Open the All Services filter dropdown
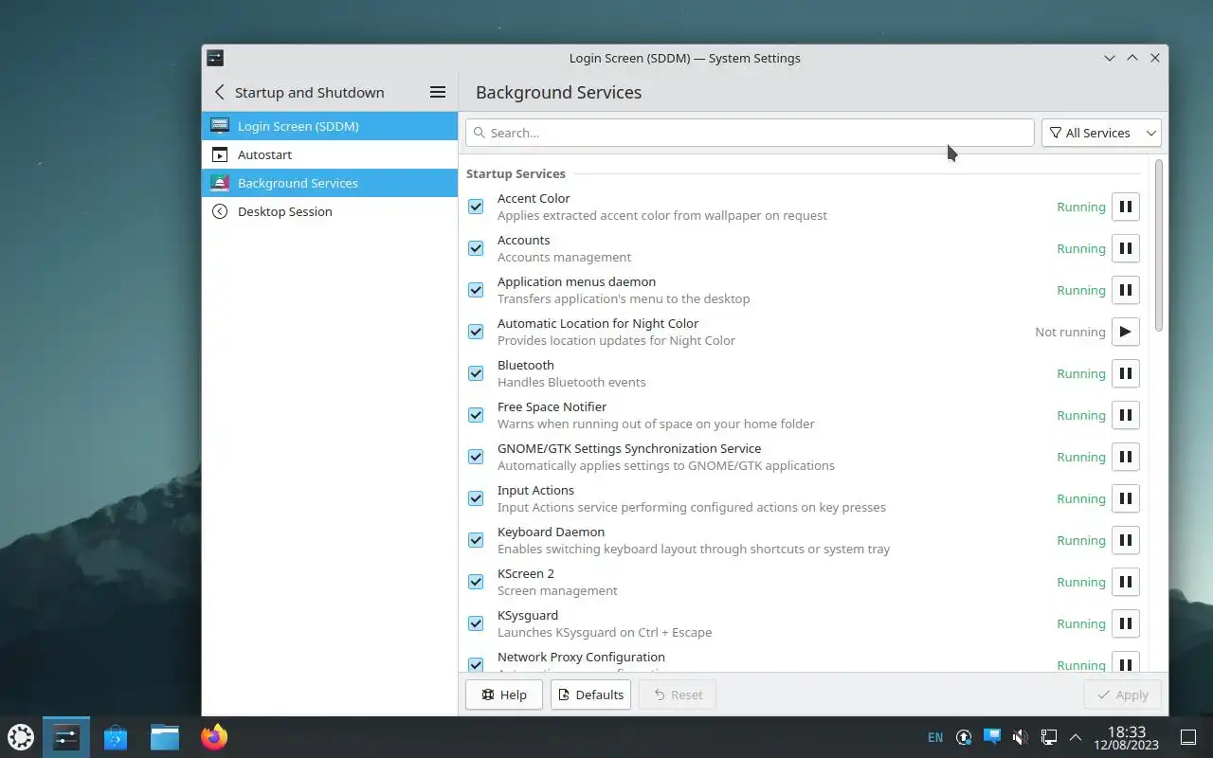 (x=1101, y=133)
